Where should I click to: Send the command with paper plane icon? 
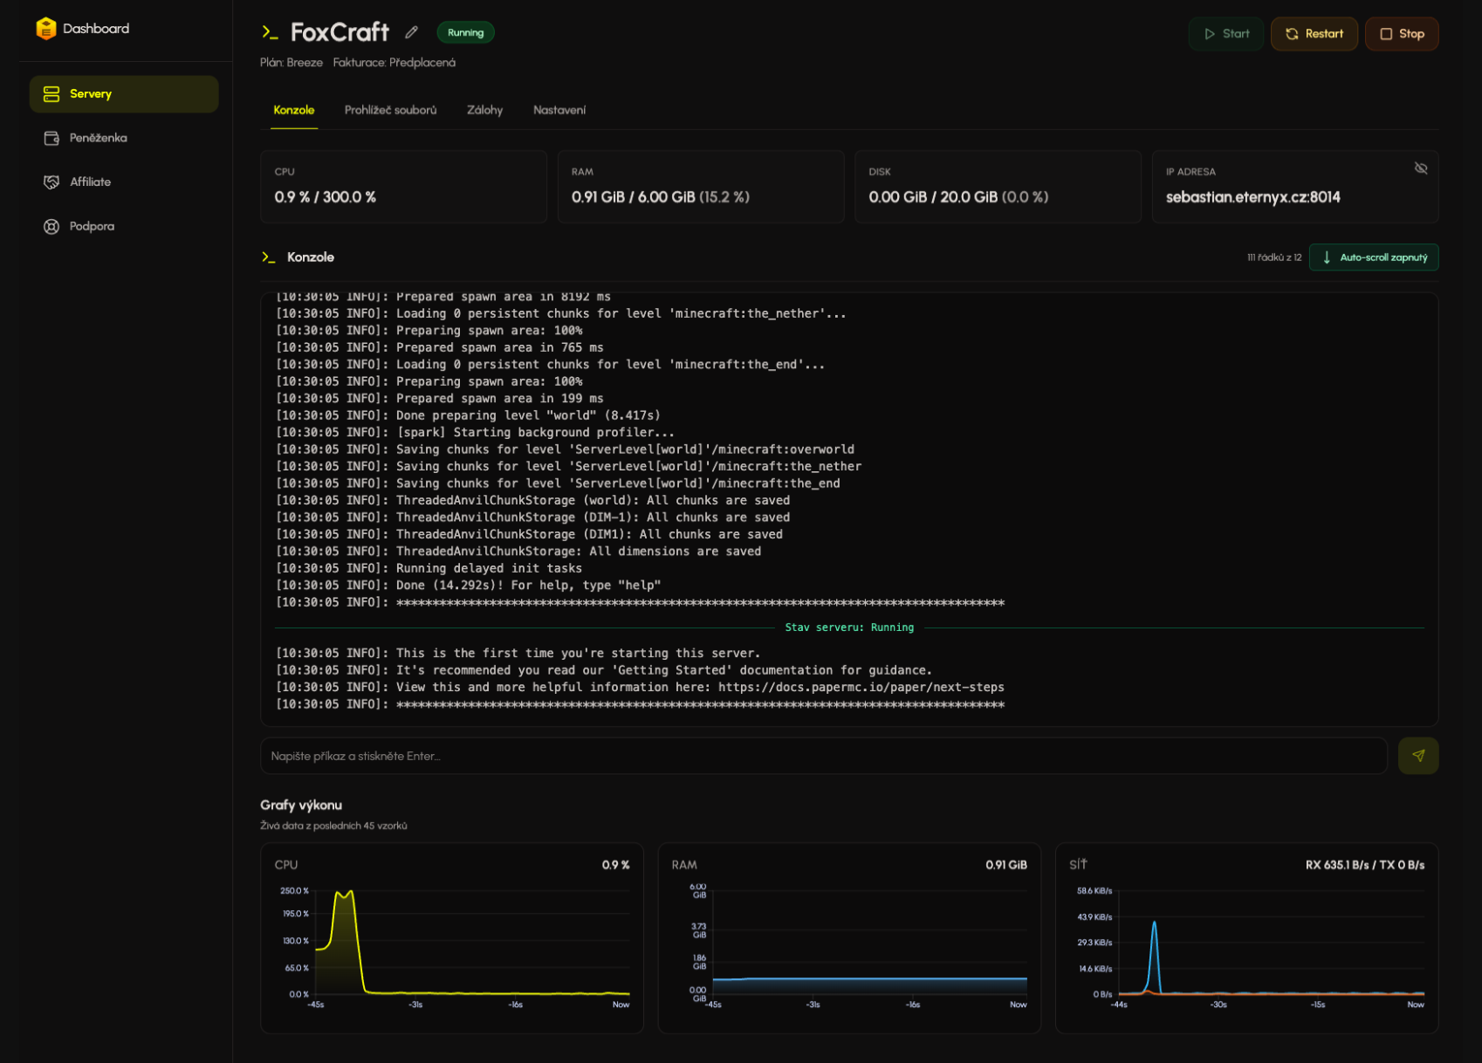click(x=1418, y=756)
